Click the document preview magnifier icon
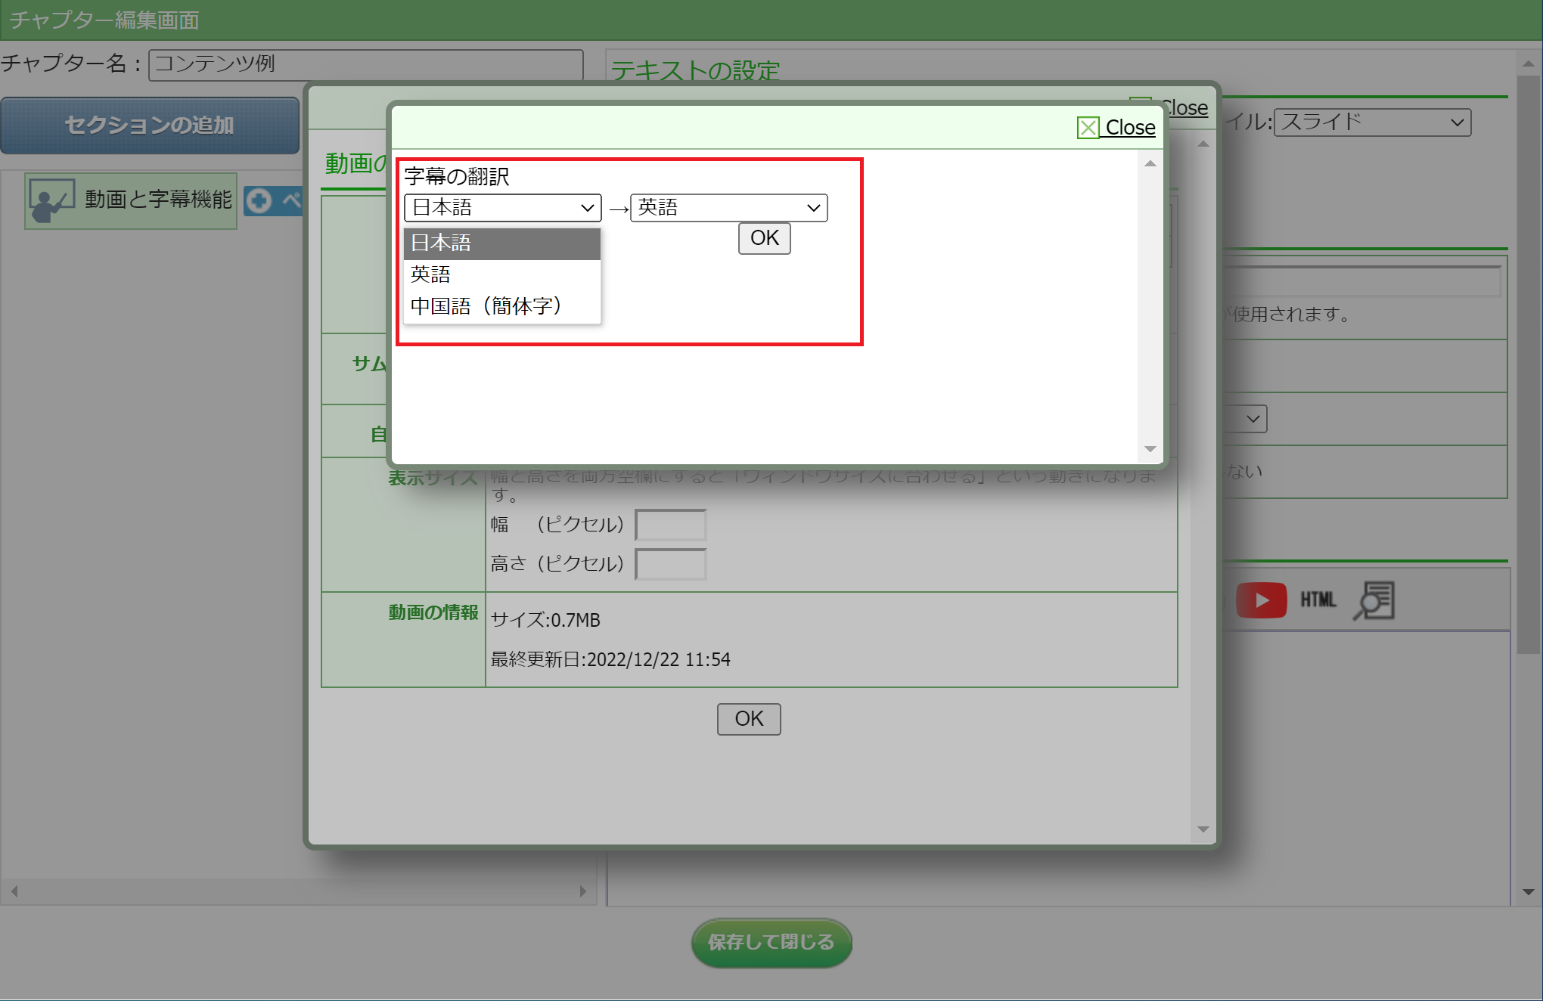The height and width of the screenshot is (1001, 1543). [x=1374, y=600]
